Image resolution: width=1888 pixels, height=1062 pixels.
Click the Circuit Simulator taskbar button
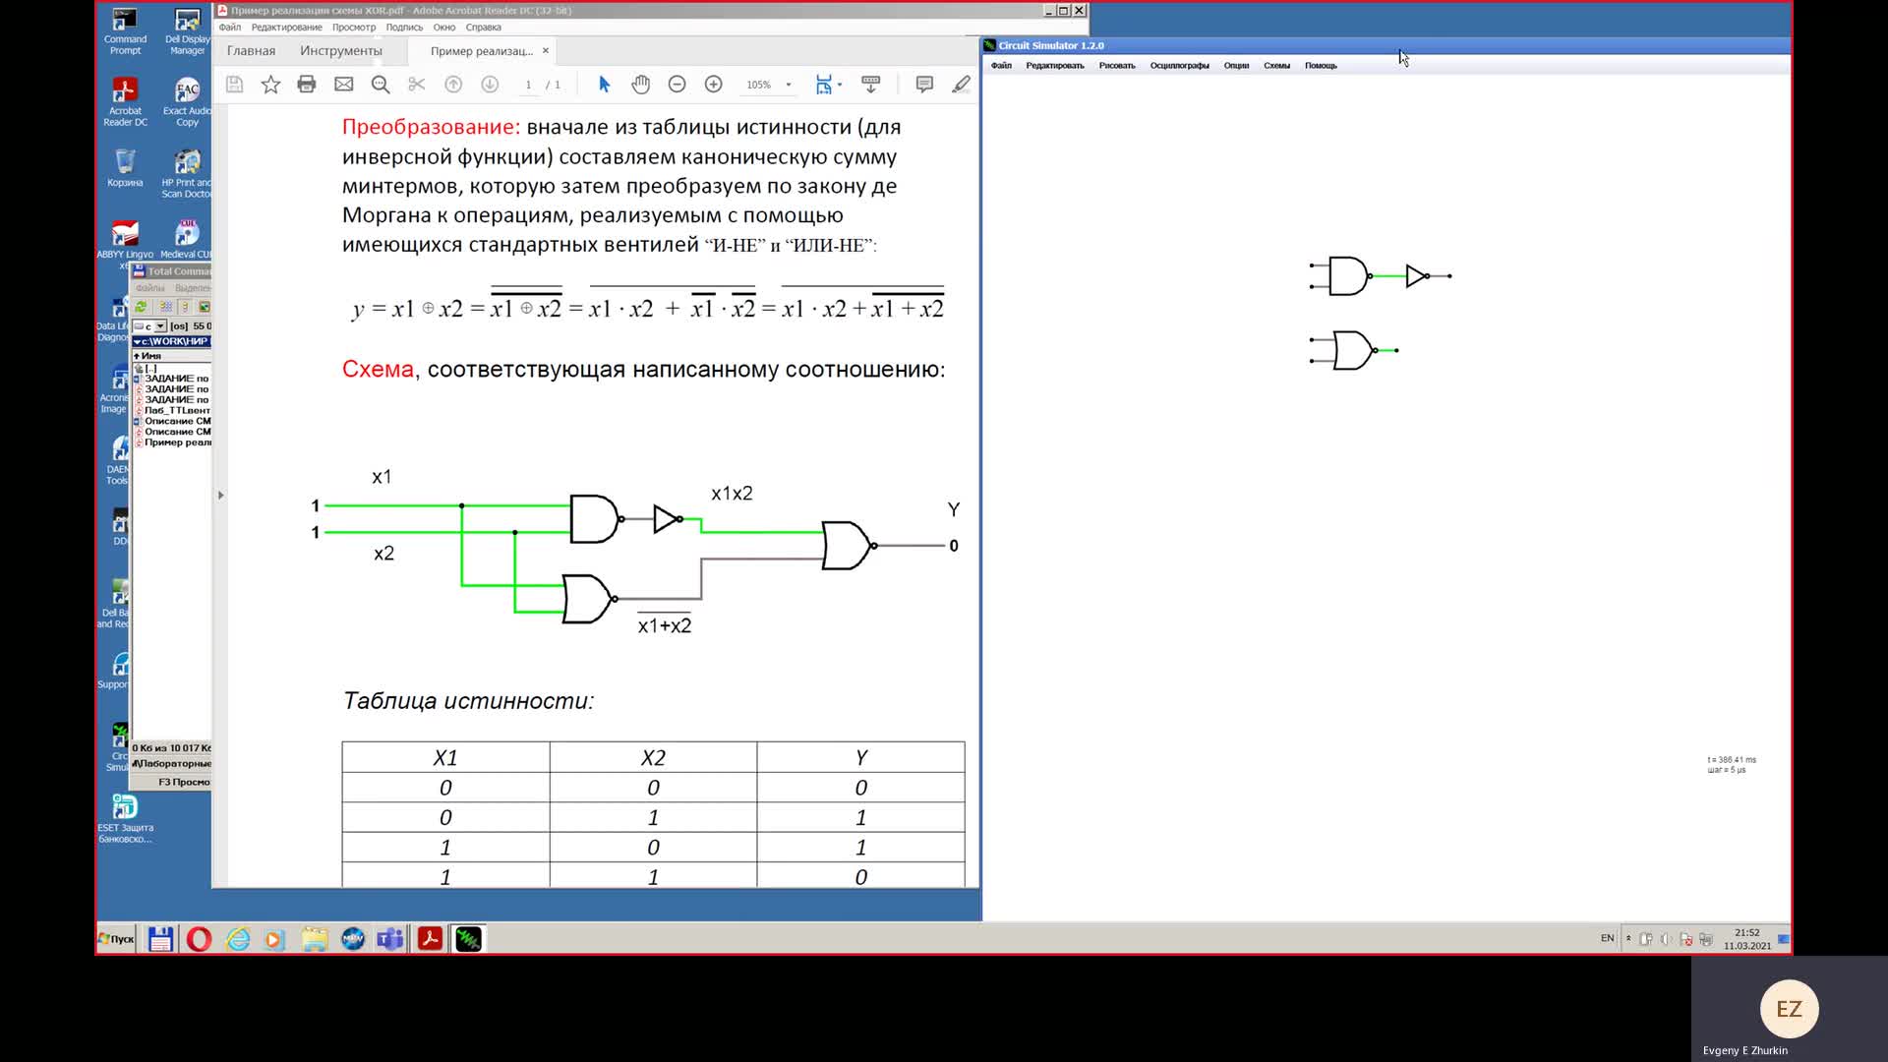(x=468, y=939)
